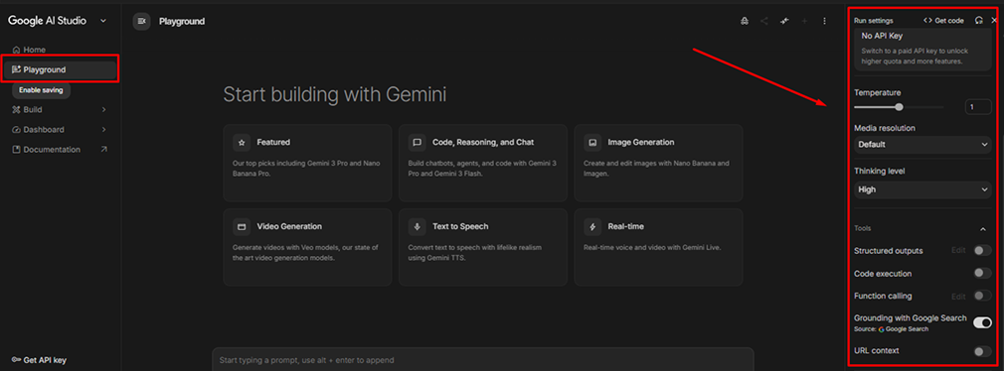Click Edit beside Function calling
1004x371 pixels.
958,297
